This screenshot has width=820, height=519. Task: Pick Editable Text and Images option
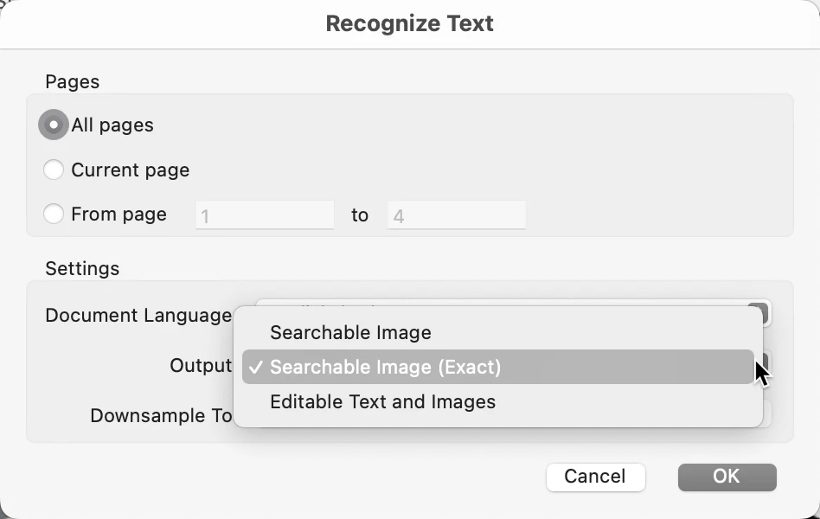[382, 402]
